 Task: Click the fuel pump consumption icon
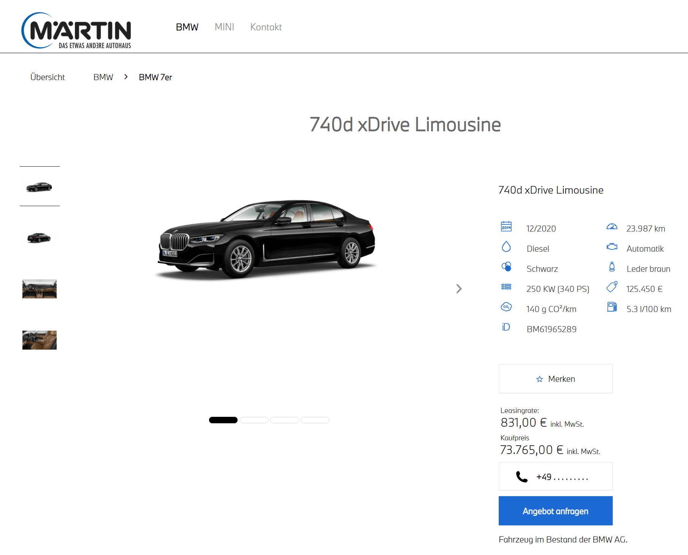click(612, 307)
